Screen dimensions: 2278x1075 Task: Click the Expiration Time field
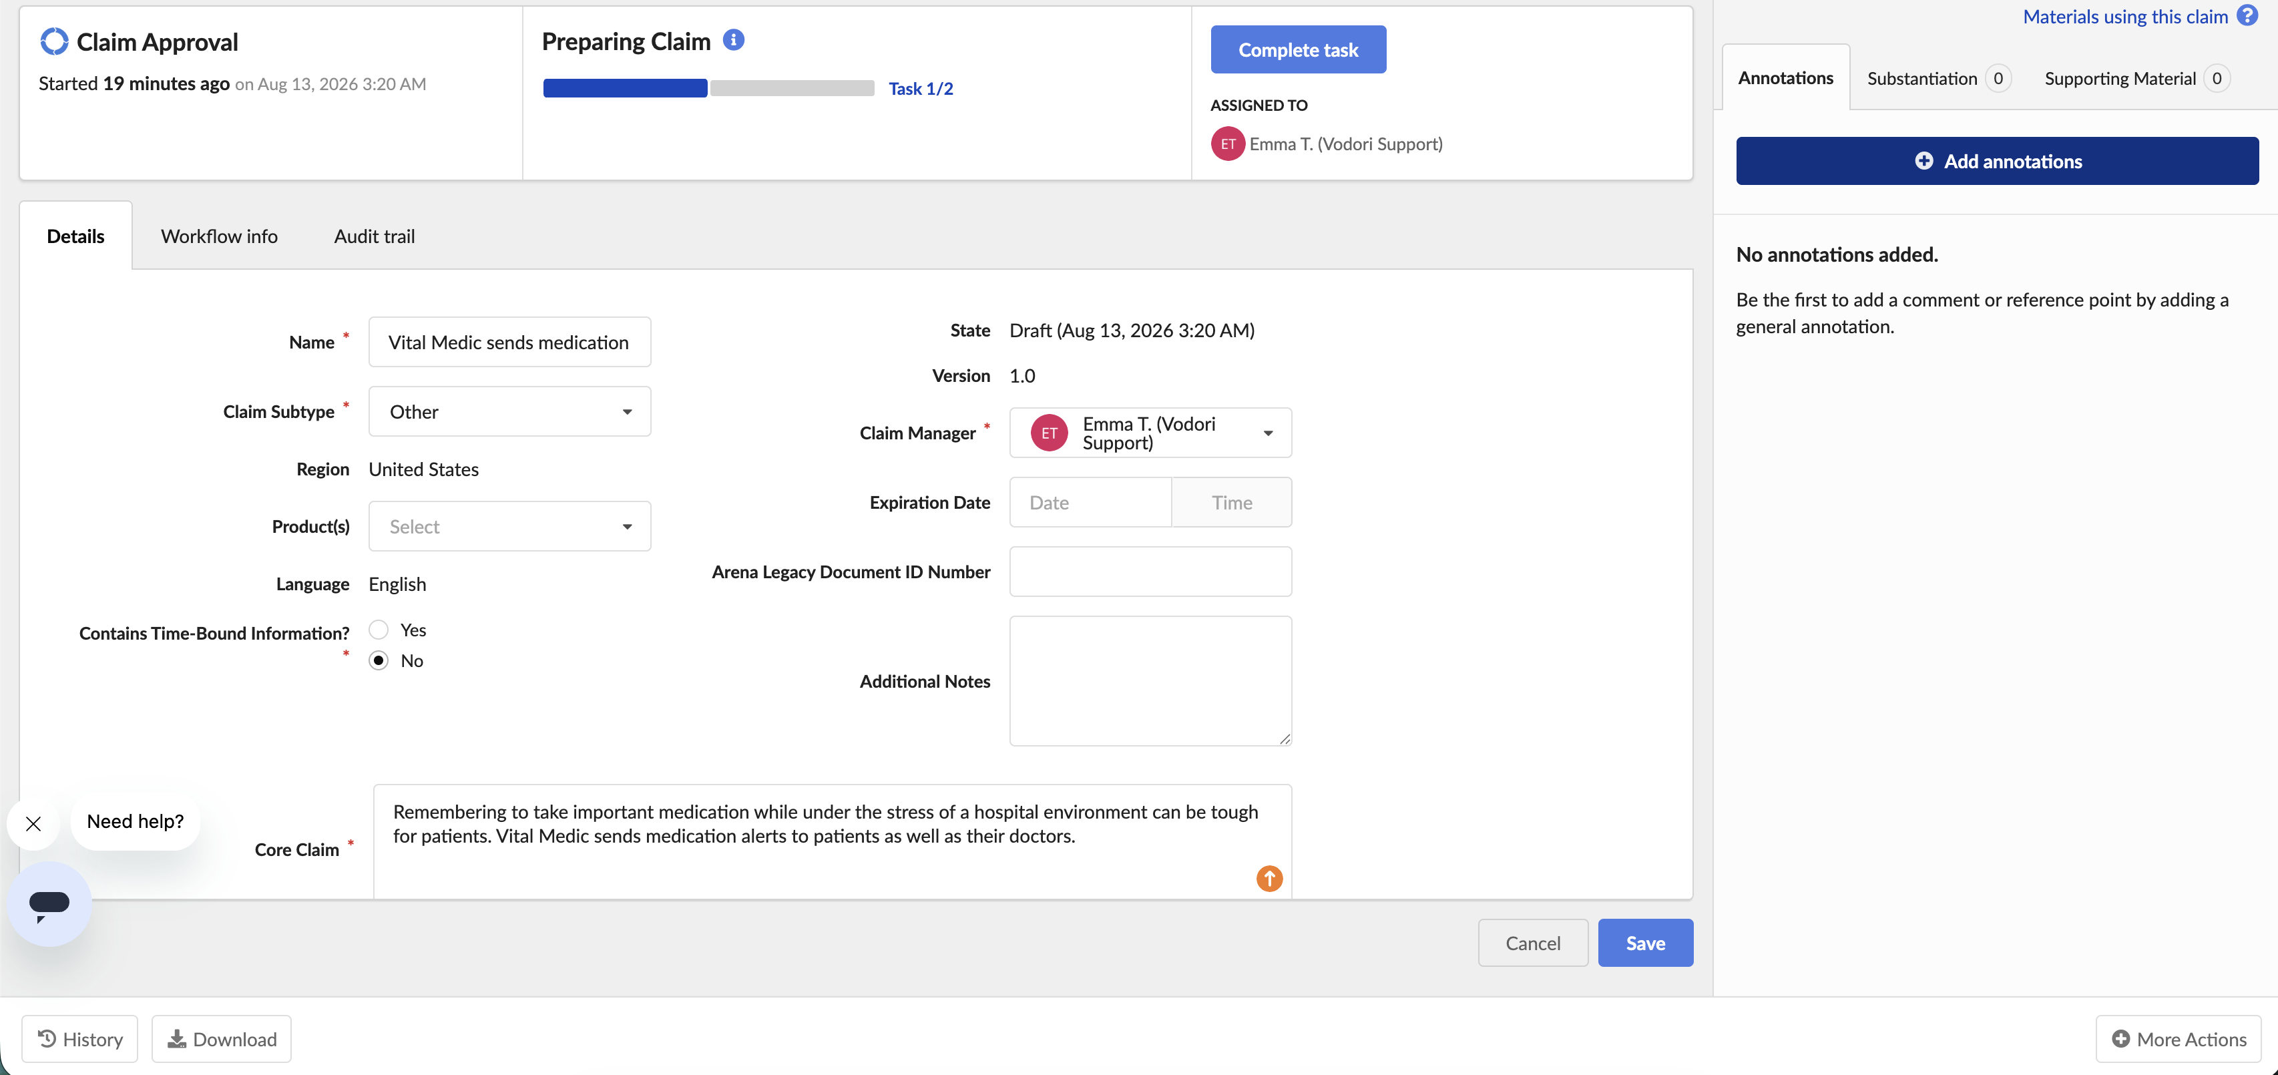1232,502
